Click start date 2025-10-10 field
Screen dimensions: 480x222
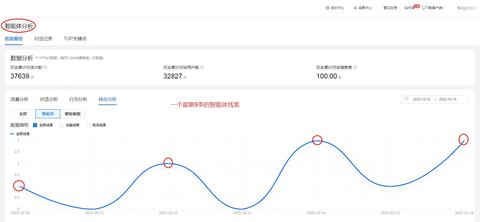point(421,99)
